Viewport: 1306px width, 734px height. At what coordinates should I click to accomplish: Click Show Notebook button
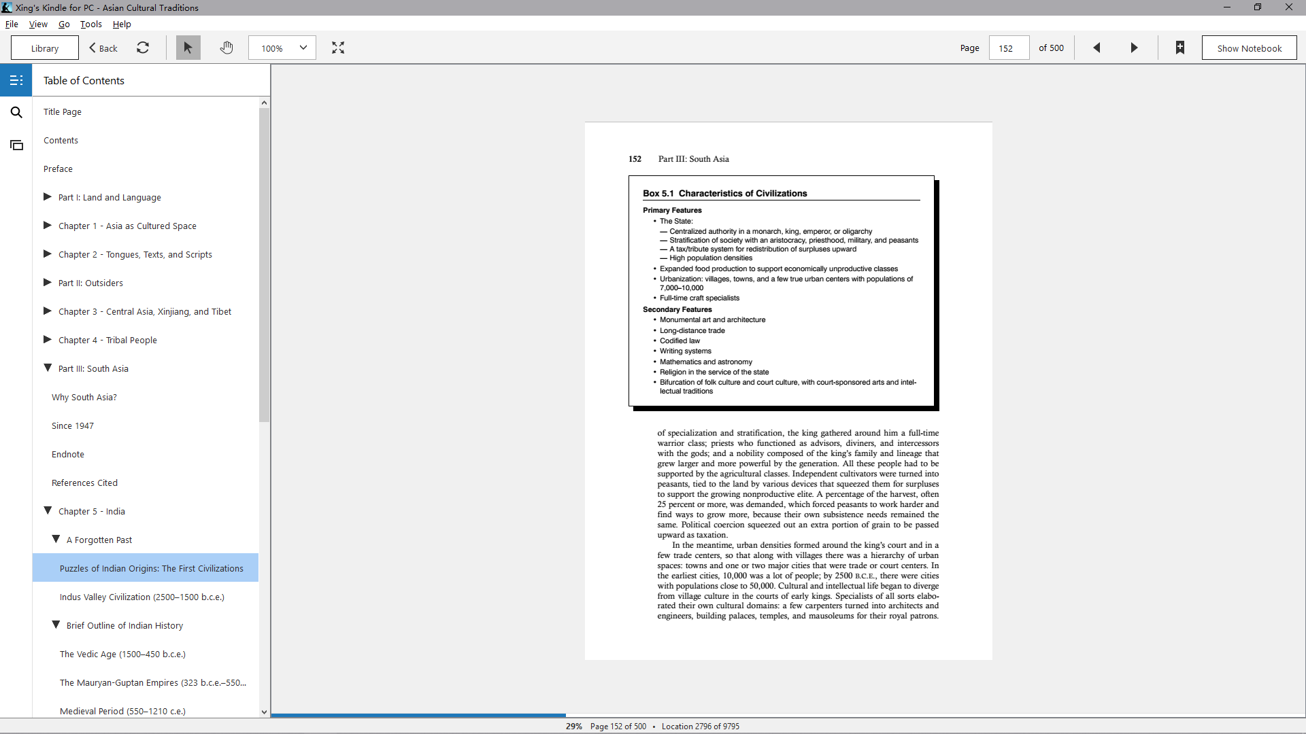[x=1249, y=48]
